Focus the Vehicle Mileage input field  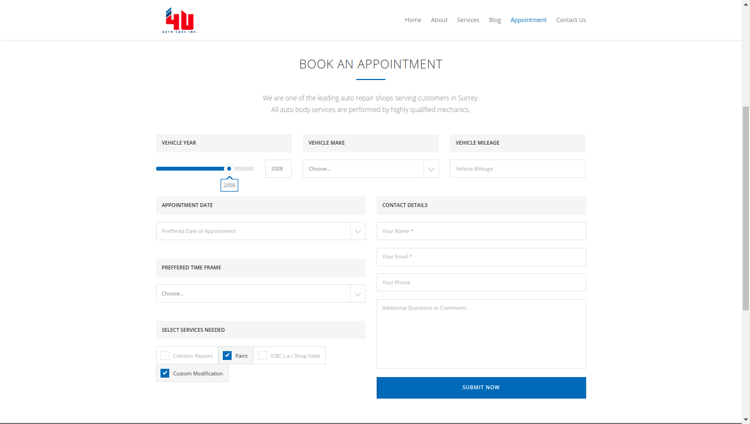click(x=517, y=169)
